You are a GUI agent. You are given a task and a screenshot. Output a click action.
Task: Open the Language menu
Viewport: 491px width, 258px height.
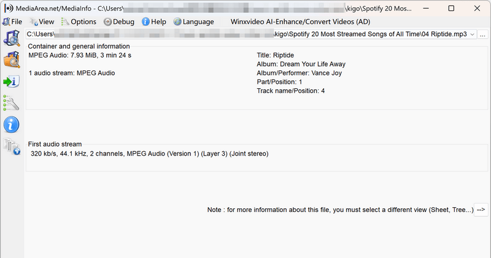[194, 21]
